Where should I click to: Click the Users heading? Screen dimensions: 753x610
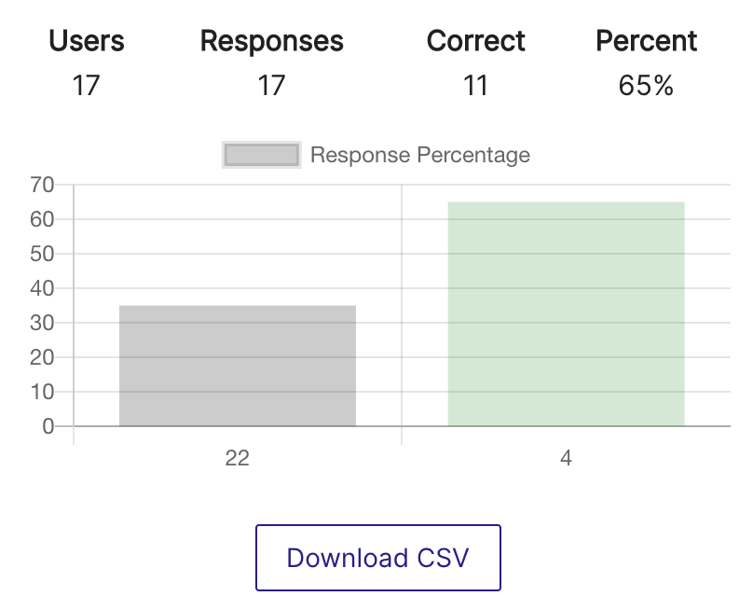pyautogui.click(x=87, y=41)
